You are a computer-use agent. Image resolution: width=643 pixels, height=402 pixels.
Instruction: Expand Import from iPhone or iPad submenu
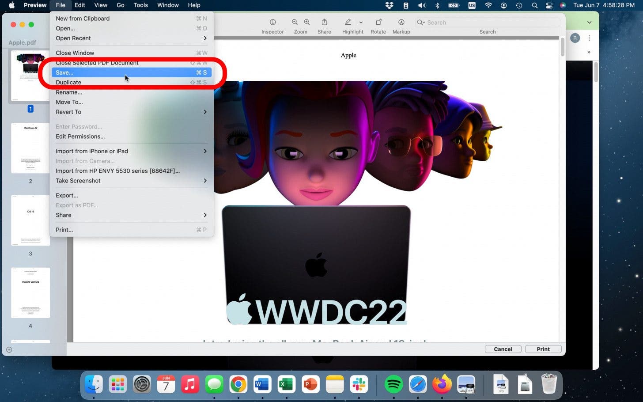coord(131,151)
